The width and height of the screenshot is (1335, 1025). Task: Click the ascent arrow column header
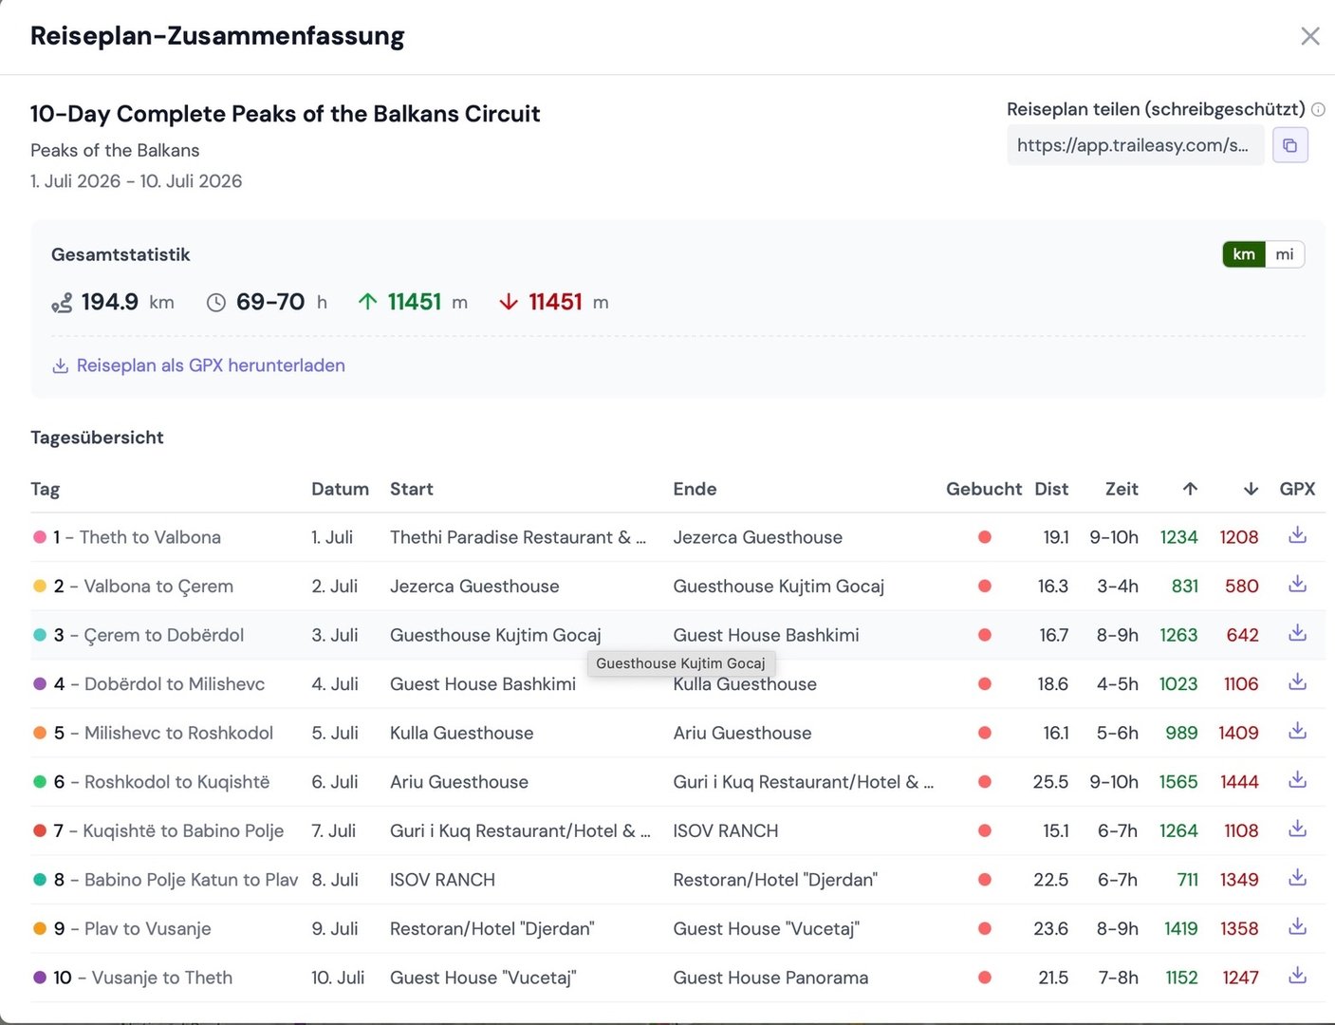coord(1190,489)
